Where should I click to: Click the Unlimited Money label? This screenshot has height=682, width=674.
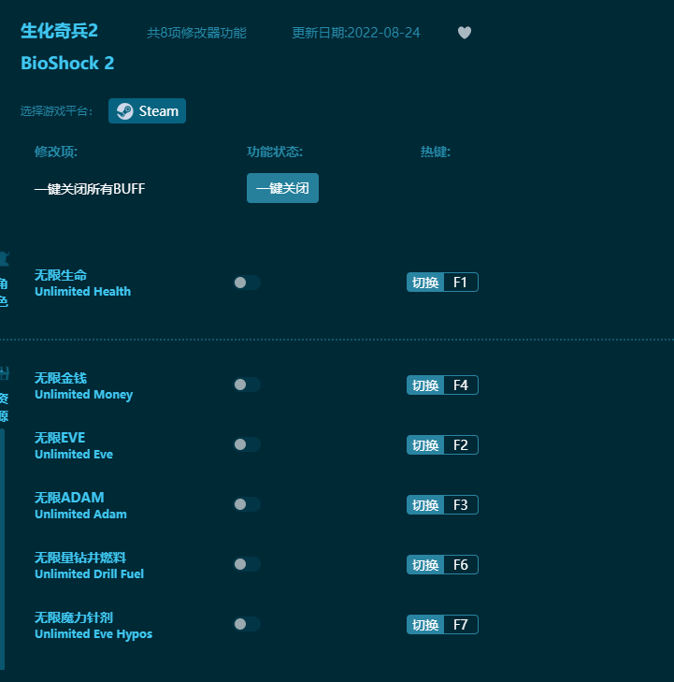point(83,395)
